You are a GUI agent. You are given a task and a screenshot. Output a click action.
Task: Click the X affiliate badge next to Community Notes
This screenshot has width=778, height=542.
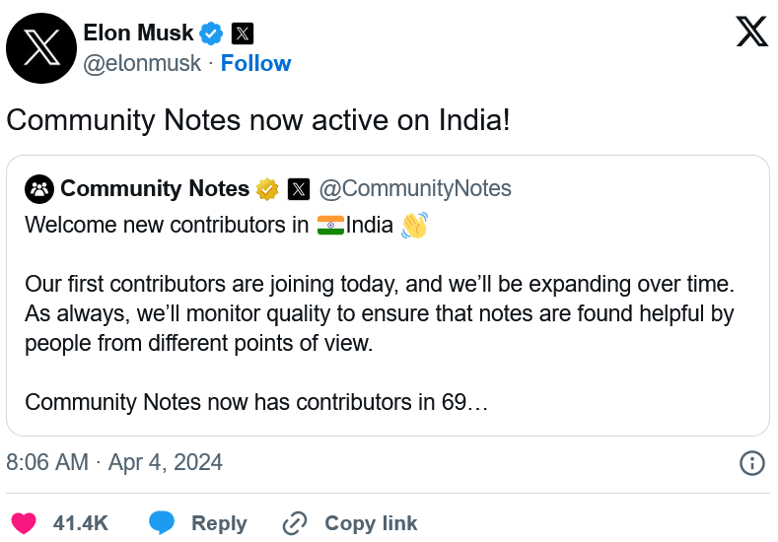point(299,189)
